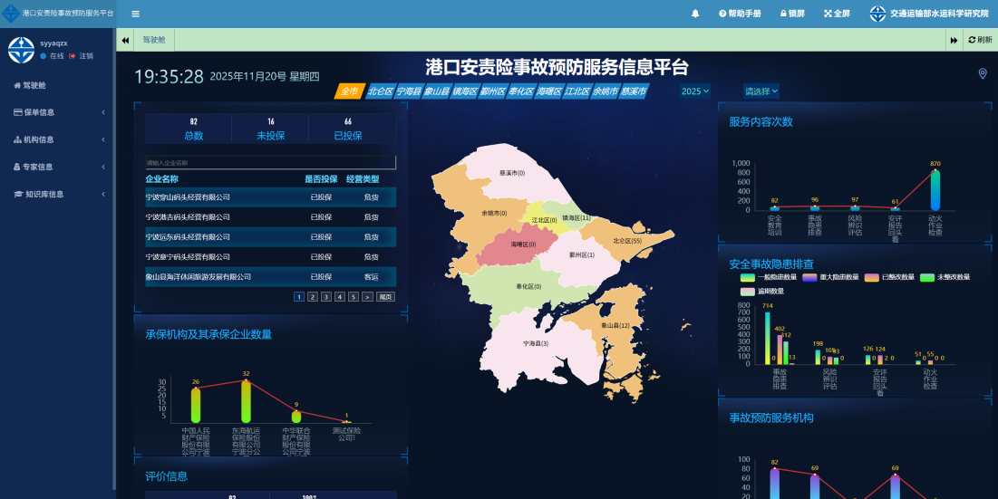Image resolution: width=998 pixels, height=499 pixels.
Task: Open the 驾驶舱 page tab
Action: point(154,41)
